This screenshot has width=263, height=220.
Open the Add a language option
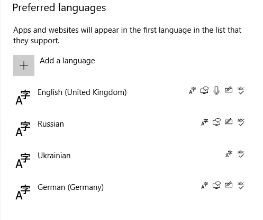point(67,61)
